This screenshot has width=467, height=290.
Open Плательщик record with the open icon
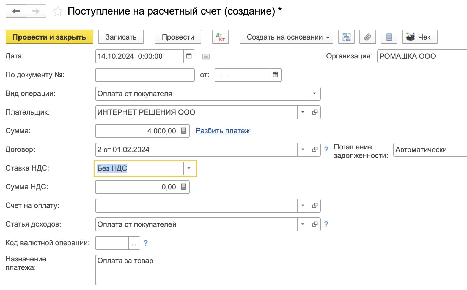(x=315, y=112)
